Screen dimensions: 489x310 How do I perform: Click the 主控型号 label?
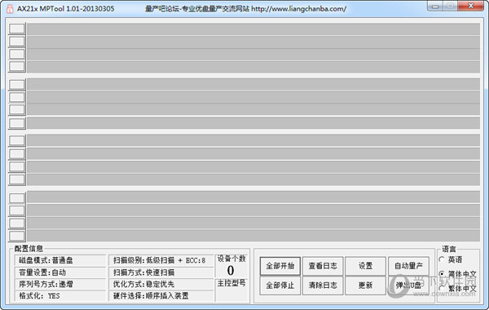tap(231, 283)
